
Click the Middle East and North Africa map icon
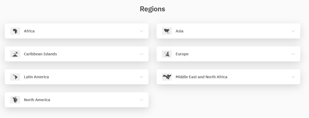coord(167,77)
